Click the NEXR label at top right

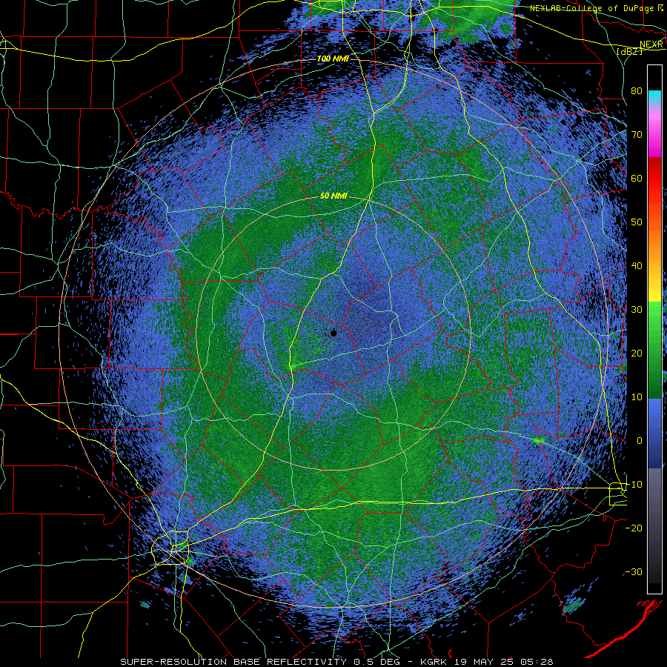pyautogui.click(x=651, y=44)
